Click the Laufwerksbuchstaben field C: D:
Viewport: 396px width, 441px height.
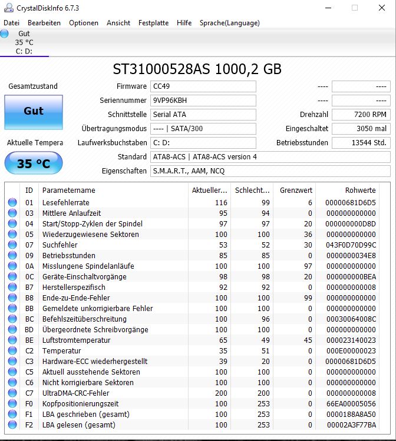tap(203, 143)
